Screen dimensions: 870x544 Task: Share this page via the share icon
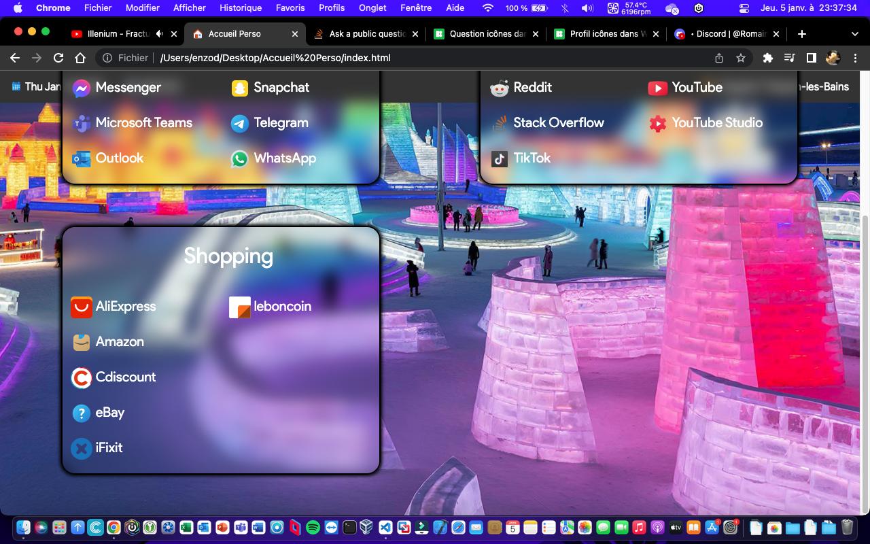pos(719,58)
